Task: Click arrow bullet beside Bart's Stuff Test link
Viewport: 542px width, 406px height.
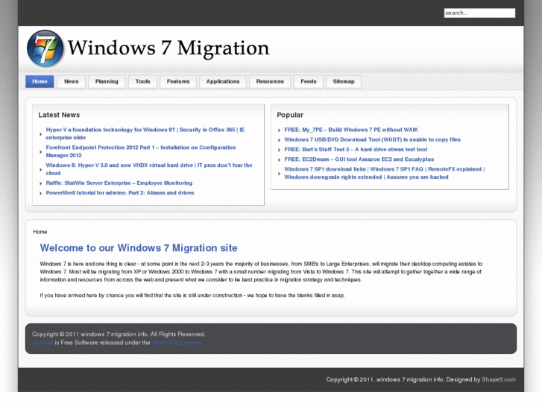Action: (x=280, y=150)
